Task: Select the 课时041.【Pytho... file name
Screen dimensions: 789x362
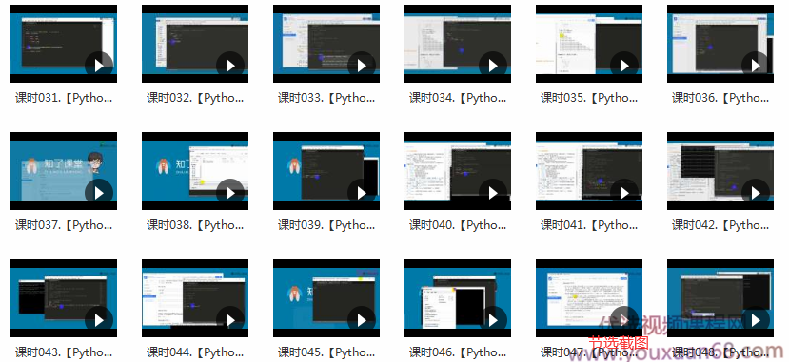Action: tap(589, 225)
